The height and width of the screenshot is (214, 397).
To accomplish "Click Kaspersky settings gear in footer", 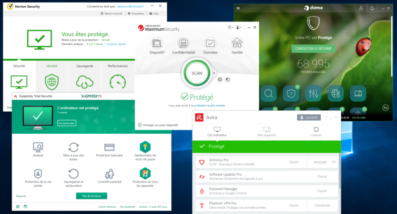I will click(x=18, y=207).
